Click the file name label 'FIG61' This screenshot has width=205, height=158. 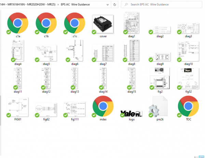(18, 119)
